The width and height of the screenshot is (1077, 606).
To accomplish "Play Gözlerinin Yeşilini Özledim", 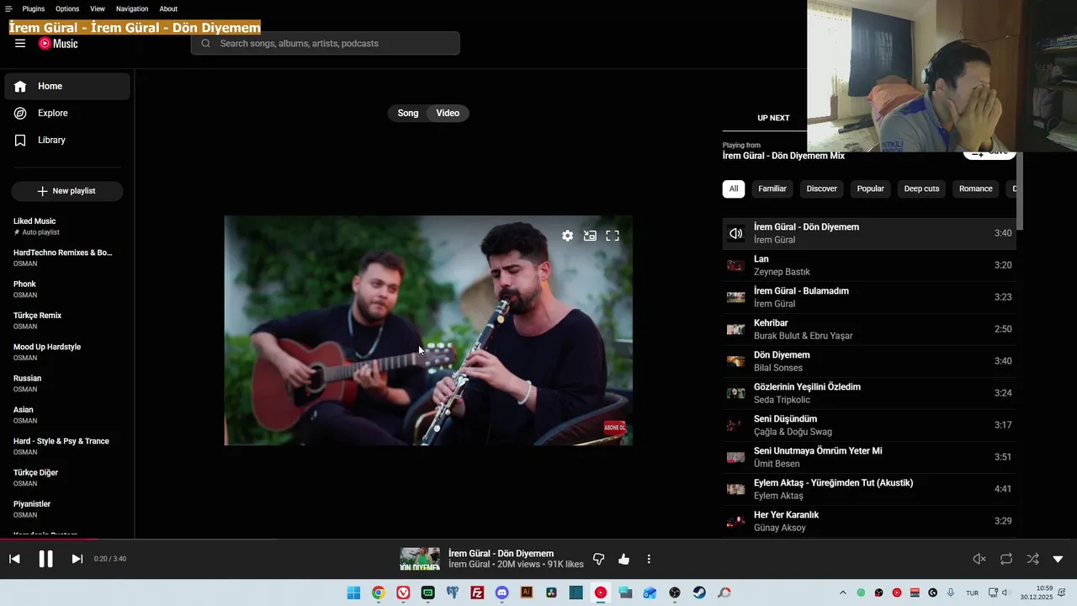I will 869,393.
